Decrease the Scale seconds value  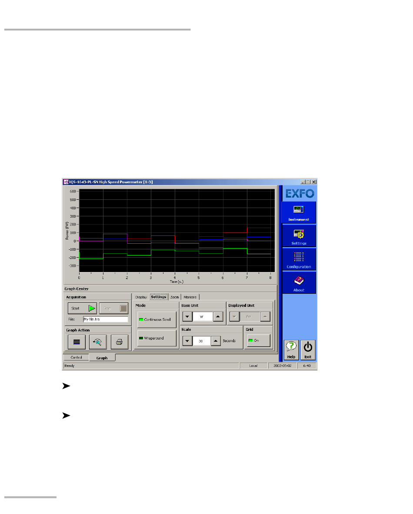point(187,341)
